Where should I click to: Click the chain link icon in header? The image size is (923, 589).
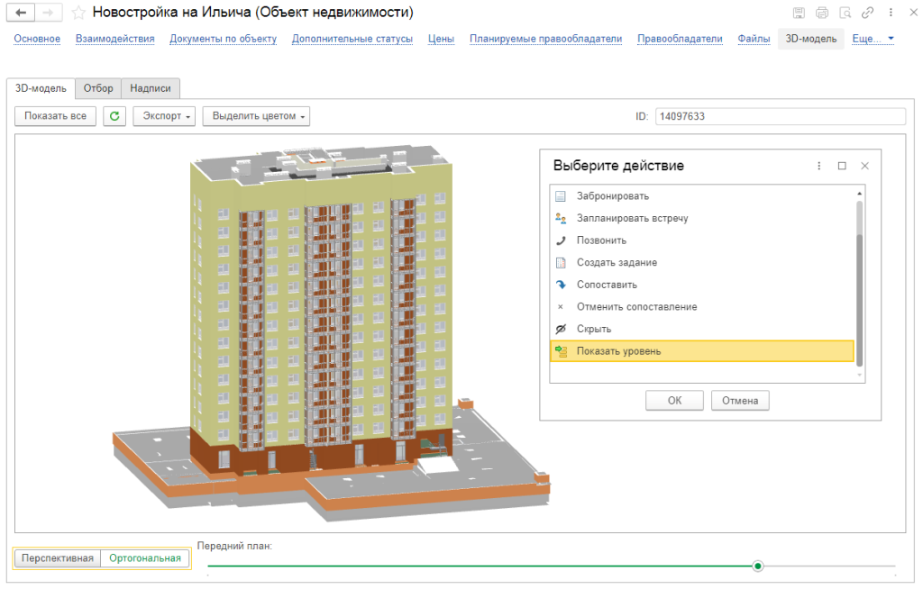(x=867, y=13)
